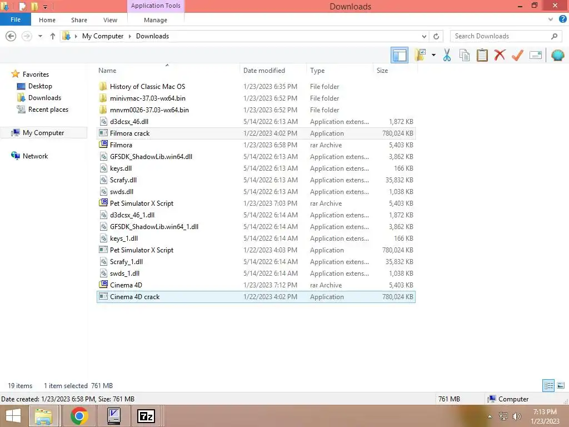The image size is (569, 427).
Task: Select the Scrafy_1.dll file
Action: [256, 262]
